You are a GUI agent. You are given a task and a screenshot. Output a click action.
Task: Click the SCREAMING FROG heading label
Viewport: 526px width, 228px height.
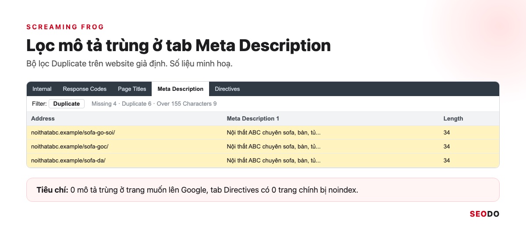65,27
